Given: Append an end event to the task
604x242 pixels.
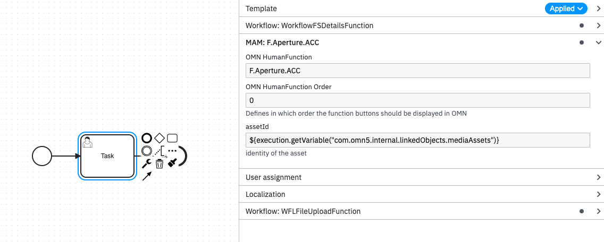Looking at the screenshot, I should tap(147, 139).
